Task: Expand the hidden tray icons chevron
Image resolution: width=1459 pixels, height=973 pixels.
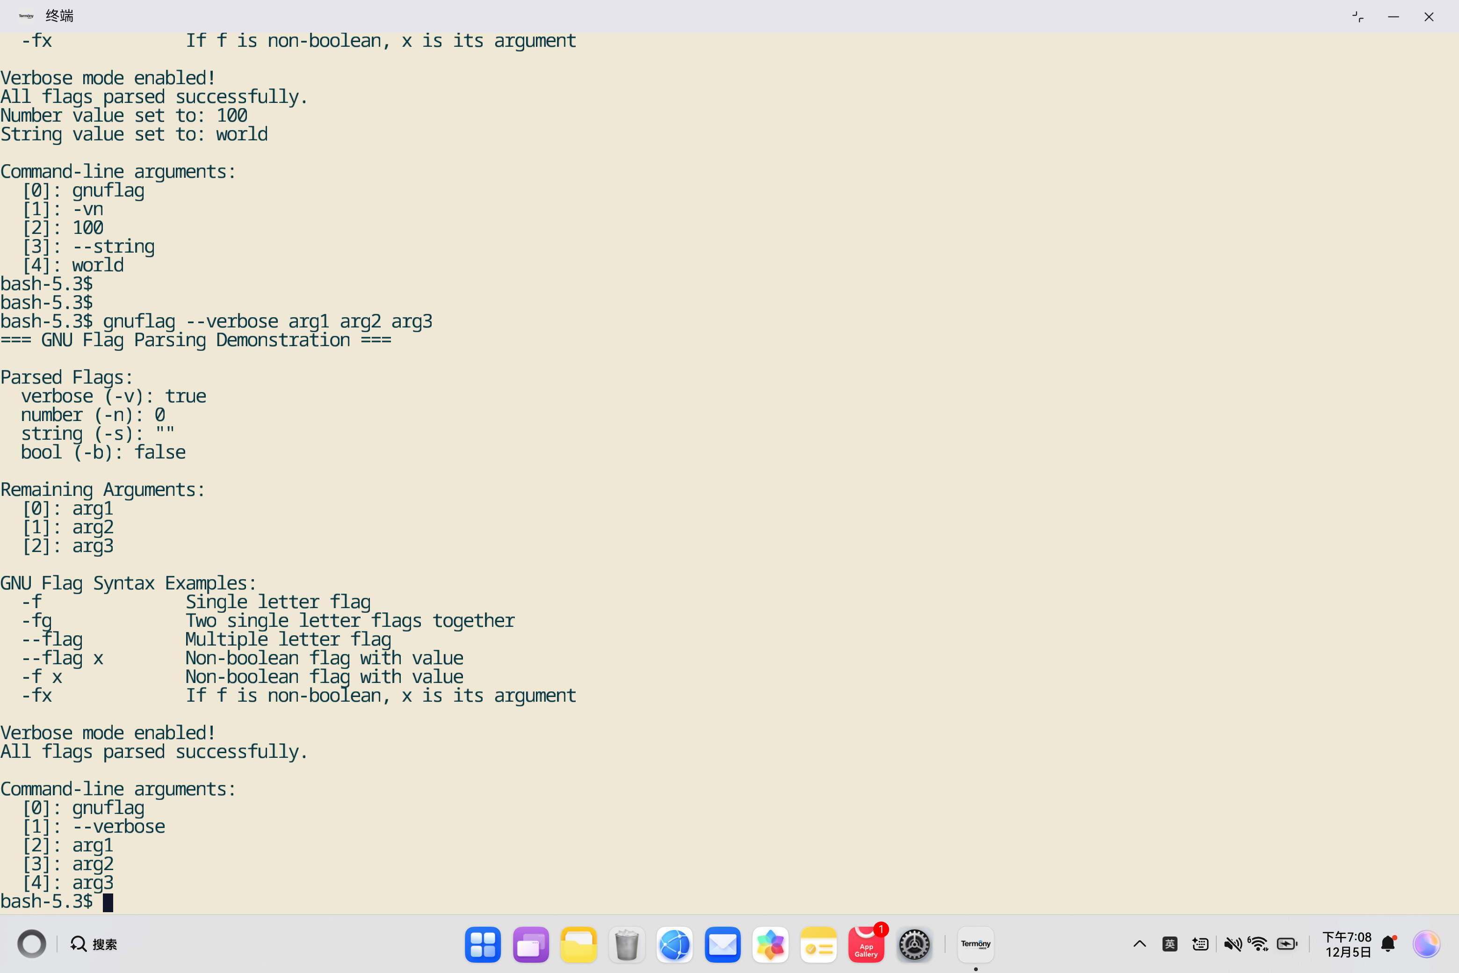Action: coord(1140,944)
